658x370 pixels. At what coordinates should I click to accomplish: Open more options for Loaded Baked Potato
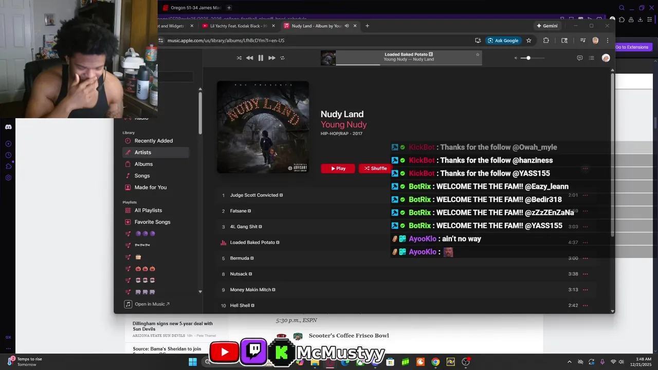point(585,243)
